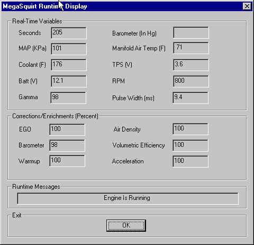Click the Air Density correction field
This screenshot has width=254, height=245.
coord(190,129)
